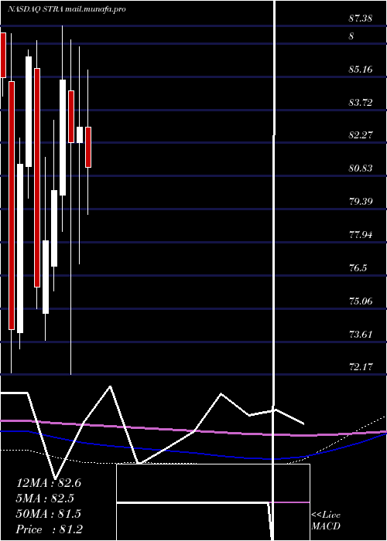Select the 76.5 price axis label
The image size is (387, 541).
358,268
